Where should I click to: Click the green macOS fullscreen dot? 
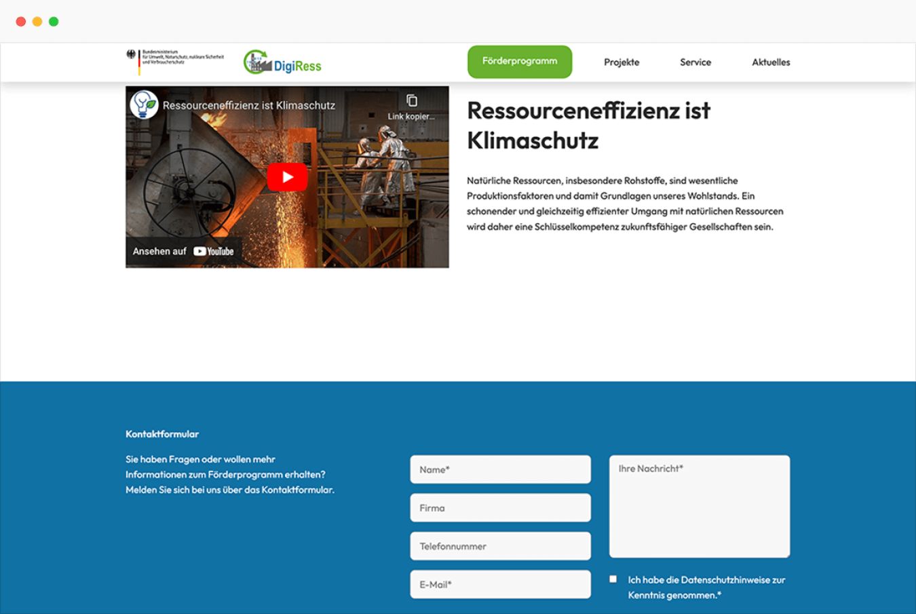[x=54, y=22]
